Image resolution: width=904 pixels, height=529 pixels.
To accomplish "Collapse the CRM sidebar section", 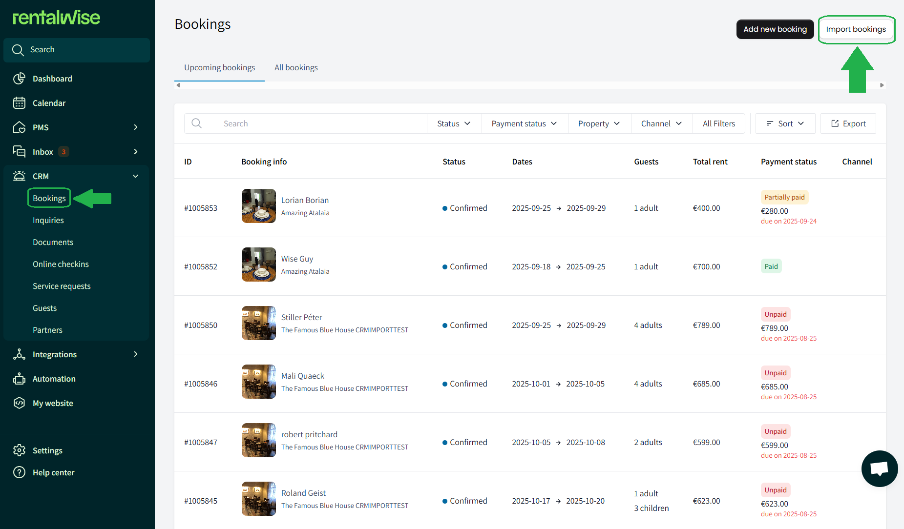I will pyautogui.click(x=135, y=176).
